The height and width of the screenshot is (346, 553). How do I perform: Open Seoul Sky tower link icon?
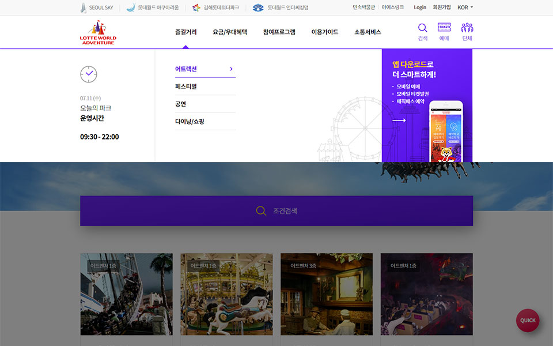coord(84,7)
